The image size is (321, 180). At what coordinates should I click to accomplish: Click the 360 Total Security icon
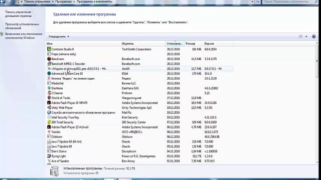(x=49, y=122)
